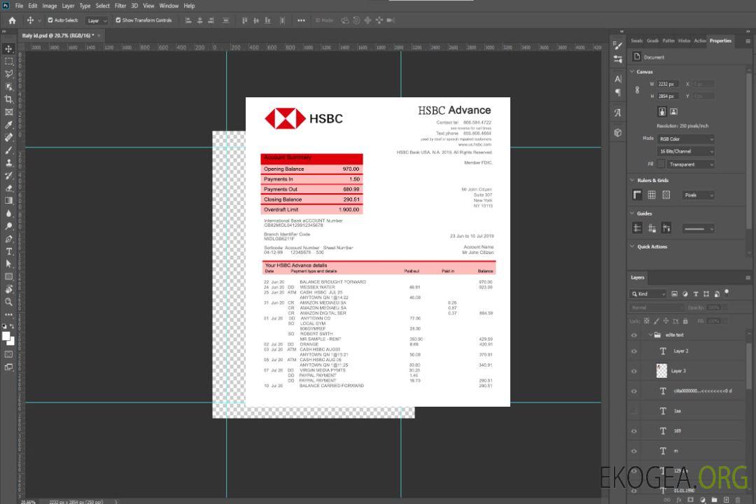Select the Hand tool
This screenshot has width=756, height=504.
(x=8, y=289)
